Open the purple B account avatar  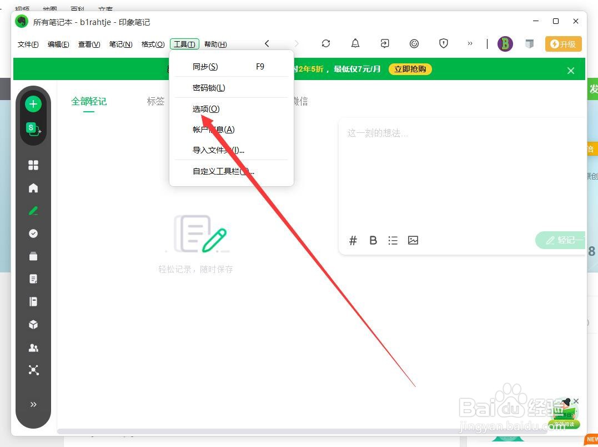click(x=505, y=44)
